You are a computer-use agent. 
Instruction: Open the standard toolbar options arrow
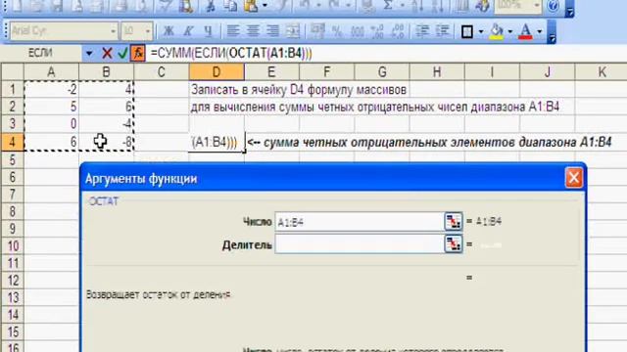click(x=570, y=10)
